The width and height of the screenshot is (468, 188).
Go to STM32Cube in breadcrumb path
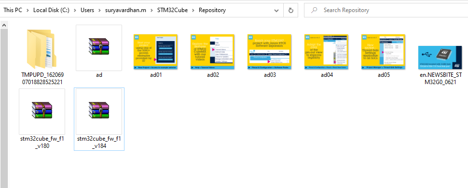(x=173, y=10)
